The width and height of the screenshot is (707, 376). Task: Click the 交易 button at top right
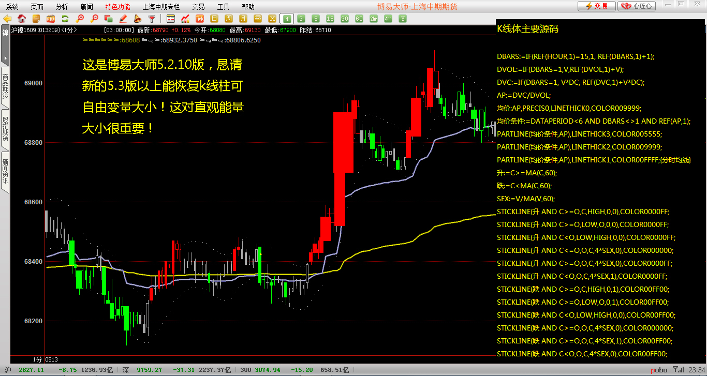597,6
